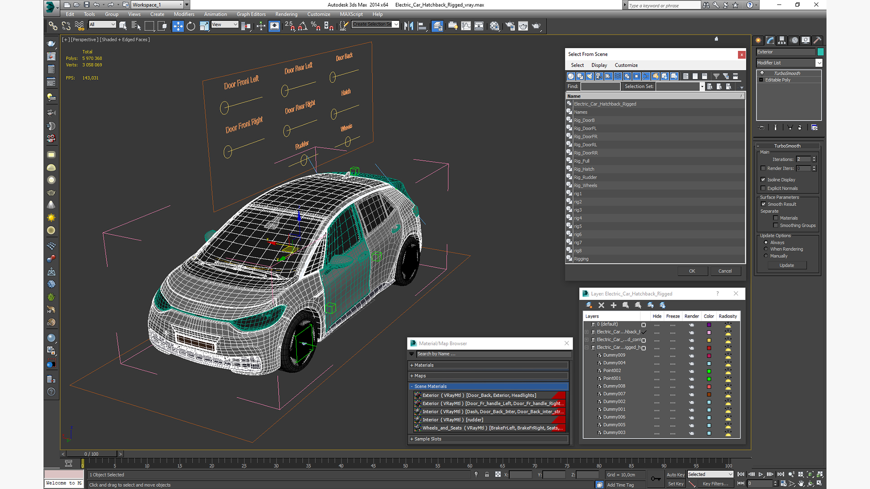Open the Hierarchy command panel tab

tap(782, 40)
